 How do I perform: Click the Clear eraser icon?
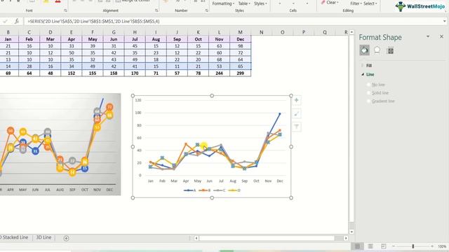point(323,3)
